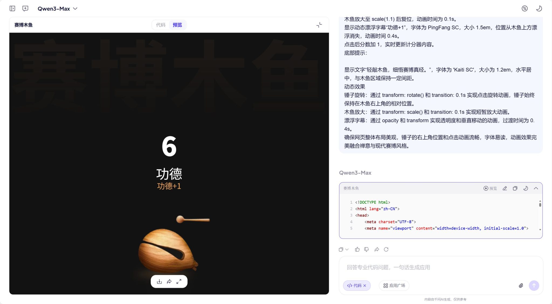The width and height of the screenshot is (552, 304).
Task: Open the Qwen3-Max model dropdown
Action: click(x=58, y=8)
